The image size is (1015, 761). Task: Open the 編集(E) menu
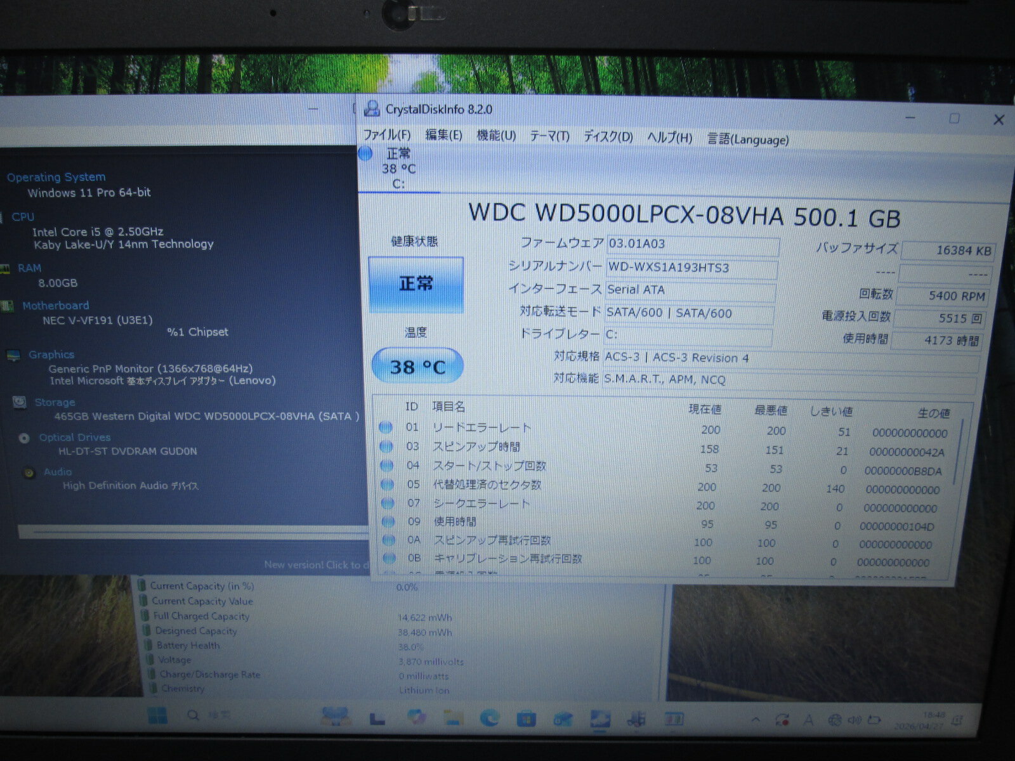[x=443, y=135]
